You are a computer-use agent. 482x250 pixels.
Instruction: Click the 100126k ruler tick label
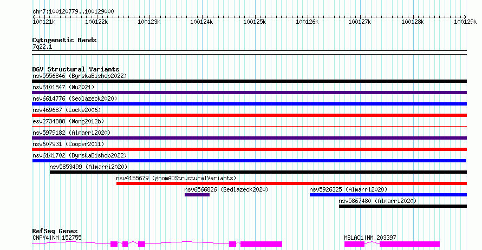tap(307, 22)
